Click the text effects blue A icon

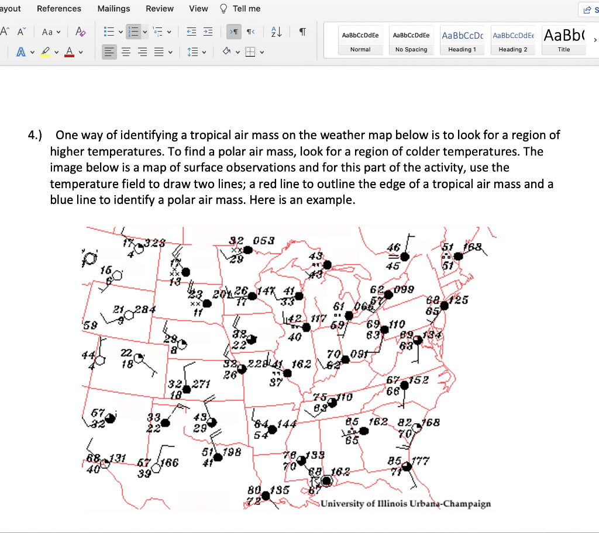(x=21, y=52)
